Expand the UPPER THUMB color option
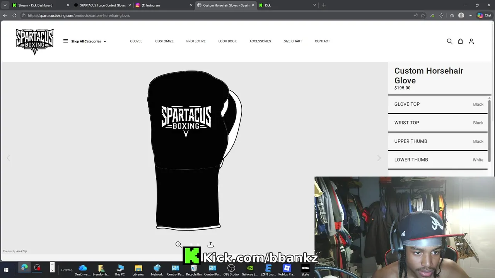 click(439, 141)
